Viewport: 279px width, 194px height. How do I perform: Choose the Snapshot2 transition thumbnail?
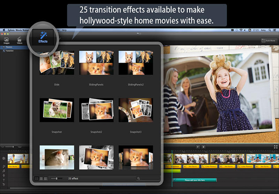tap(96, 110)
